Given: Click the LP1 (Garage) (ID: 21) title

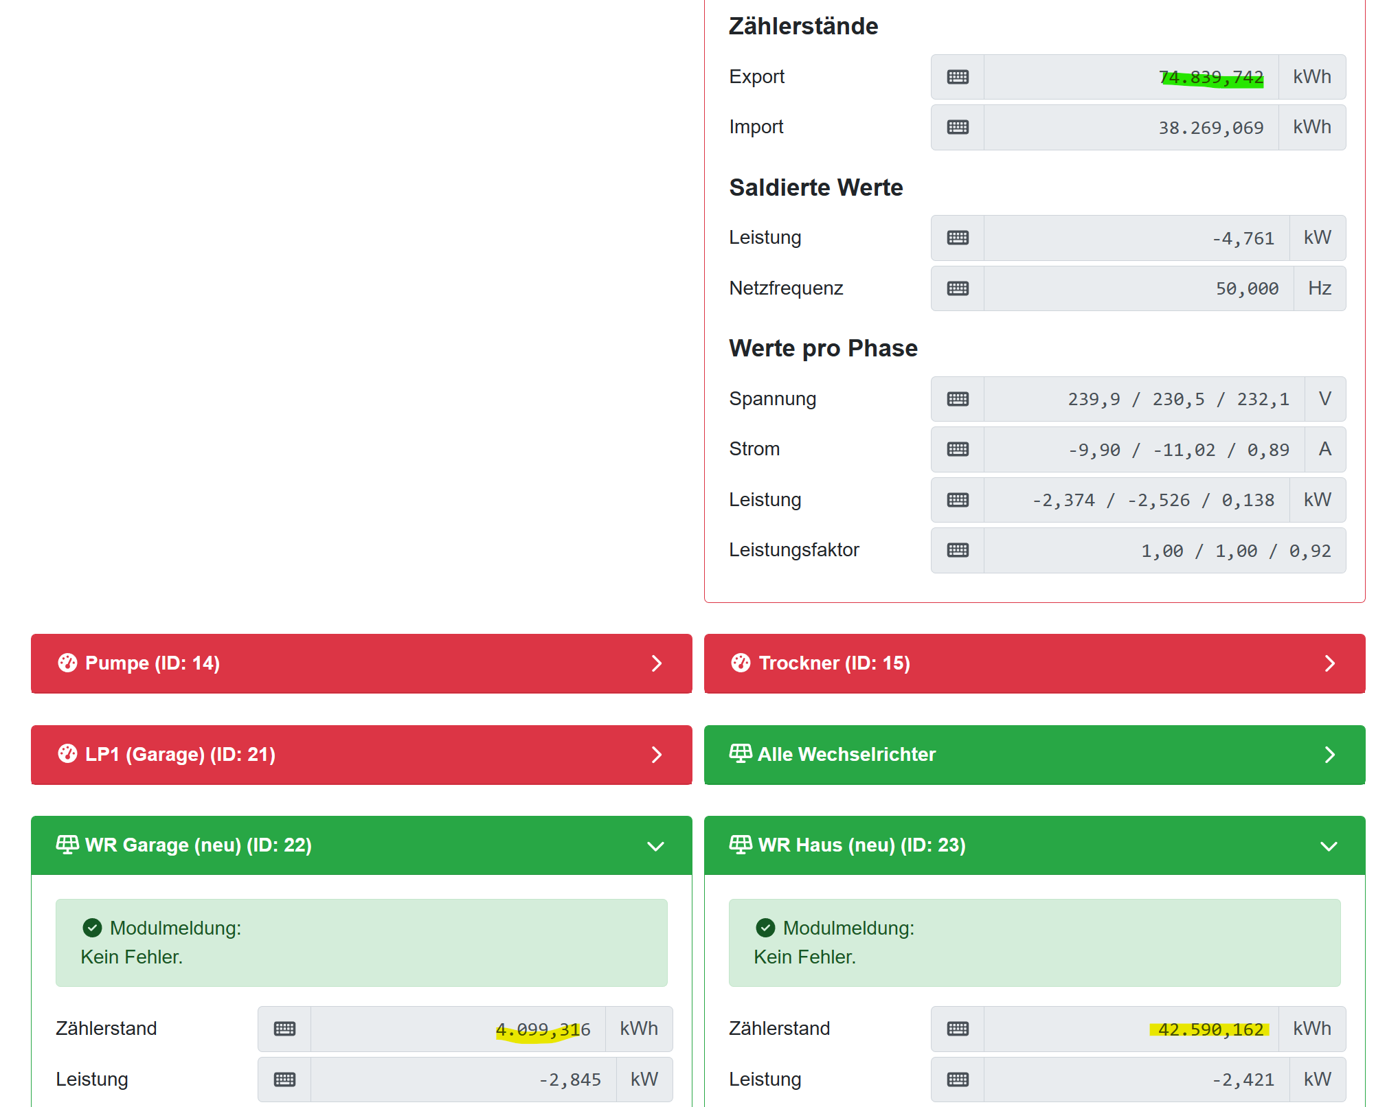Looking at the screenshot, I should [x=180, y=755].
